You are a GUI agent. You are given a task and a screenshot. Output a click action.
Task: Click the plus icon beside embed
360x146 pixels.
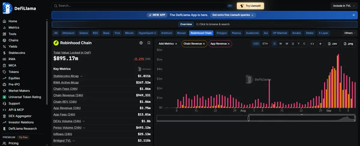320,44
